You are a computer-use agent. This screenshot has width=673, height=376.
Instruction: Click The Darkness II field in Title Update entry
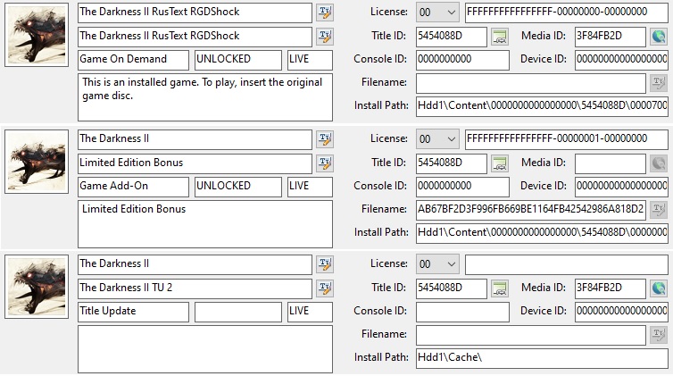195,264
